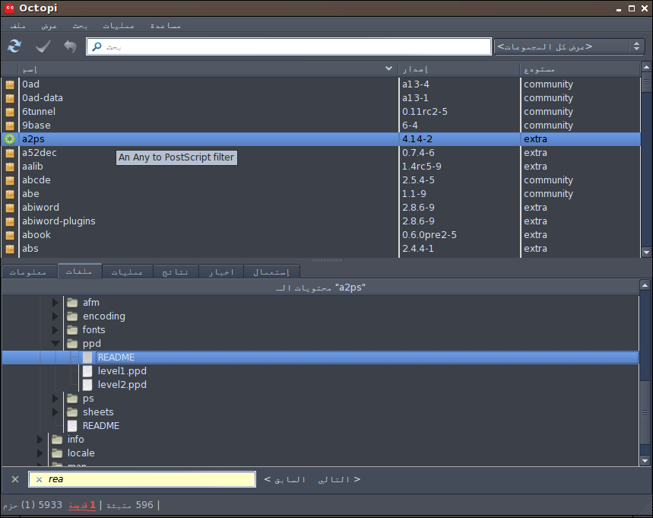
Task: Click the package icon beside aalib
Action: [x=10, y=167]
